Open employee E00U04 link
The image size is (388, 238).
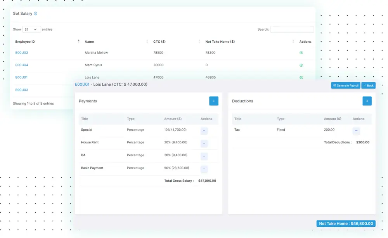coord(22,65)
